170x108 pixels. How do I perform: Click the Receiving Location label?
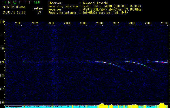coord(63,6)
